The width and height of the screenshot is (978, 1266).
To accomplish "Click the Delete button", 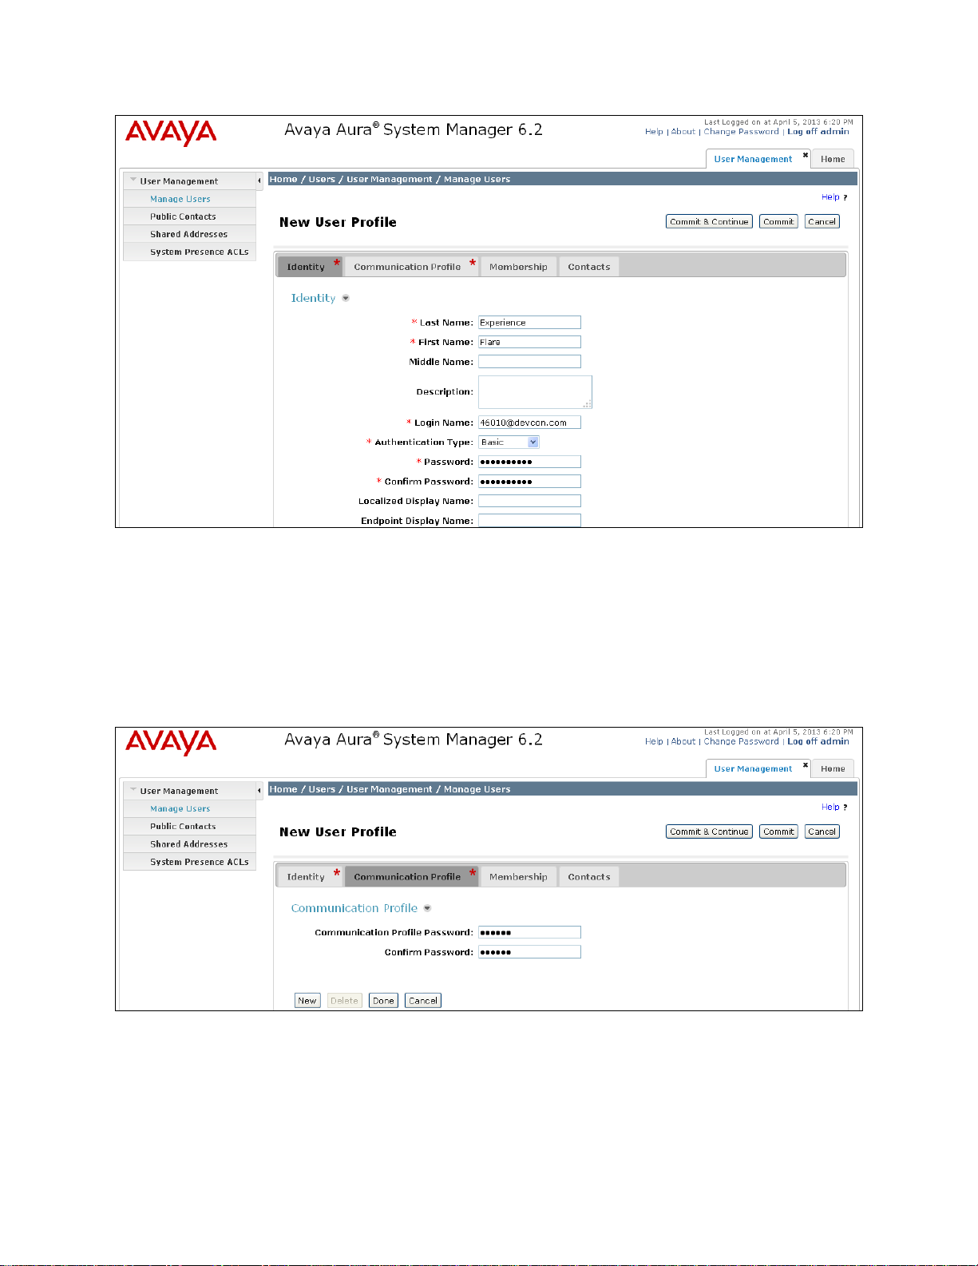I will [x=344, y=1001].
